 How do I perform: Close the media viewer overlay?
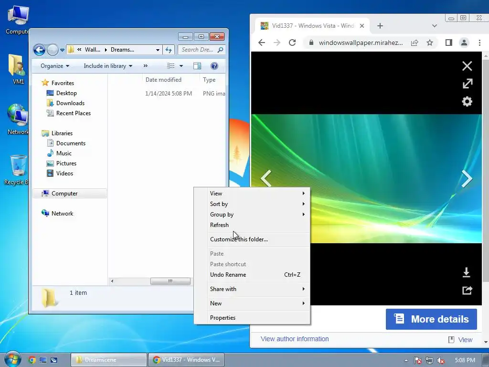[467, 66]
